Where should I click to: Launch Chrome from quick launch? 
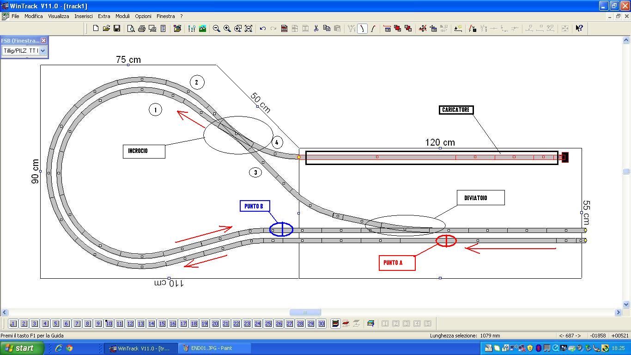coord(69,348)
